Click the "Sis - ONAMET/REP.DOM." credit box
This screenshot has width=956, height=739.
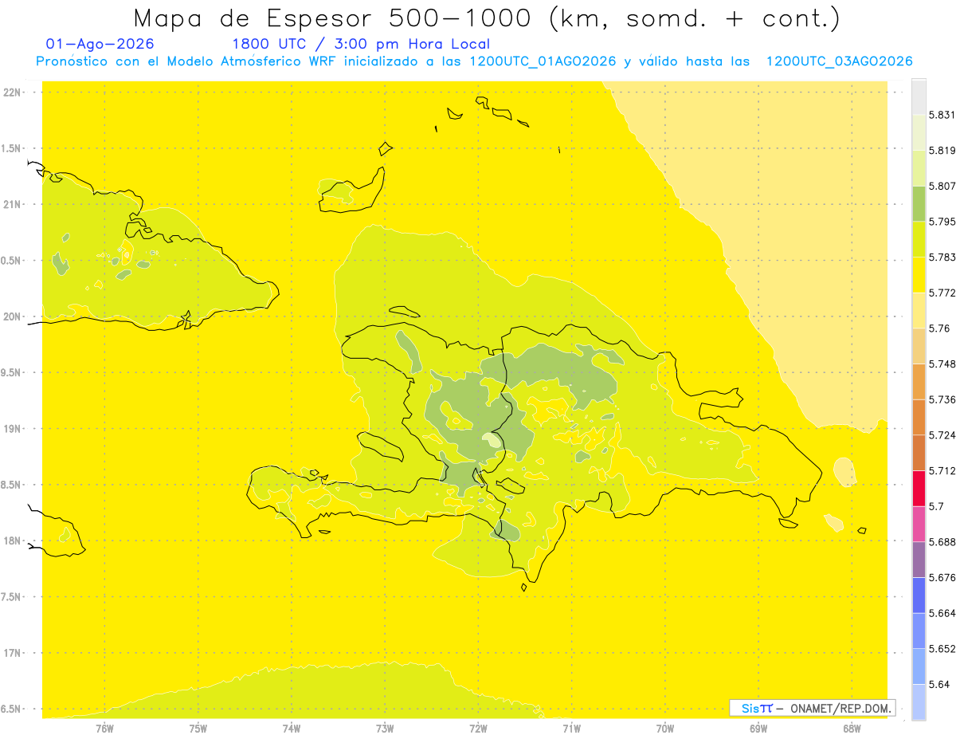click(x=812, y=708)
